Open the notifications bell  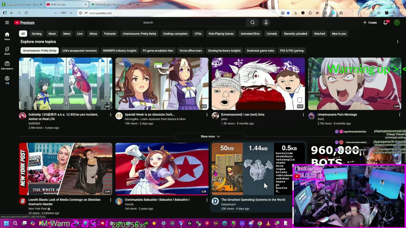[x=385, y=22]
